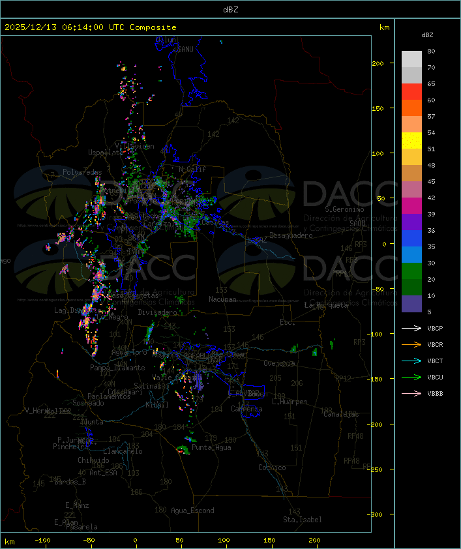461x549 pixels.
Task: Select the light gray 70 dBZ swatch
Action: click(411, 59)
